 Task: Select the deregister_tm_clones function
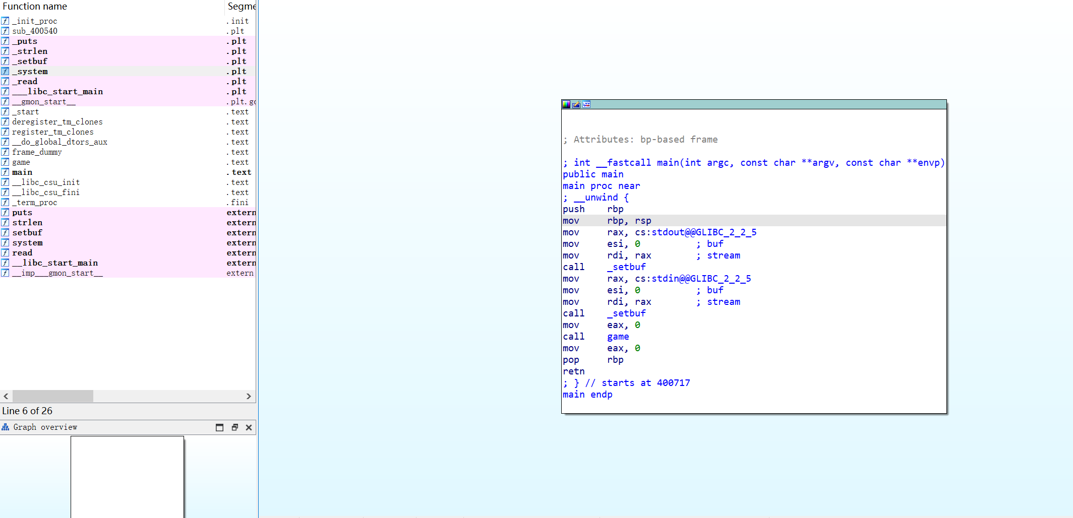coord(128,122)
